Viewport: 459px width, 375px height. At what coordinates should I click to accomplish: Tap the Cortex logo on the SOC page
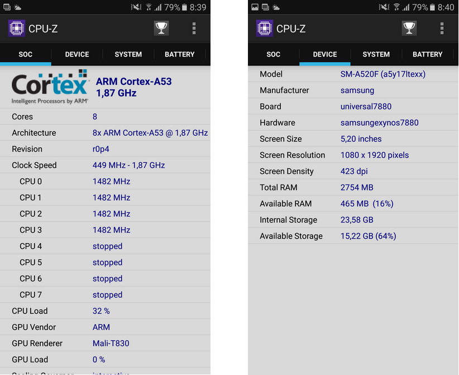(x=50, y=87)
